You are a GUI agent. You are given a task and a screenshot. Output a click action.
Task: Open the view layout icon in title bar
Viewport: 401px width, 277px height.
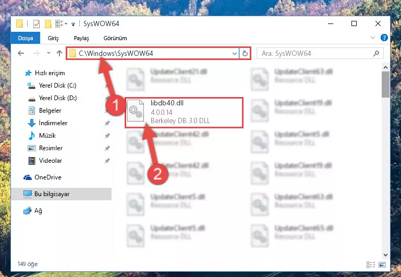click(59, 24)
